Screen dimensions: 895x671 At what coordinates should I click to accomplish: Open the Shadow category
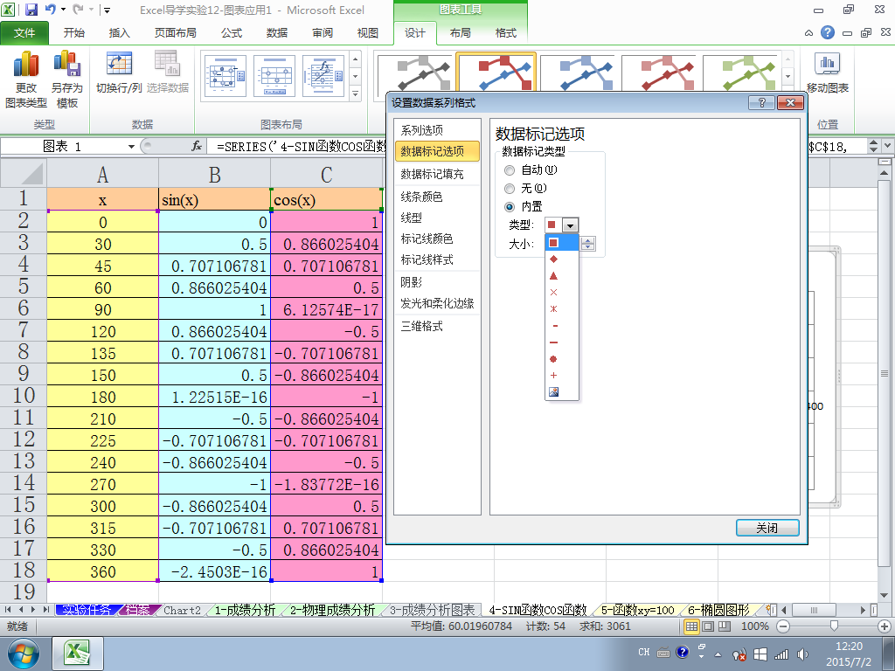click(437, 282)
